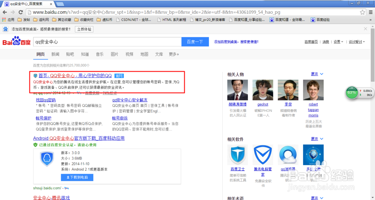Open the 返利网 bookmark folder
Image resolution: width=375 pixels, height=200 pixels.
tap(41, 20)
